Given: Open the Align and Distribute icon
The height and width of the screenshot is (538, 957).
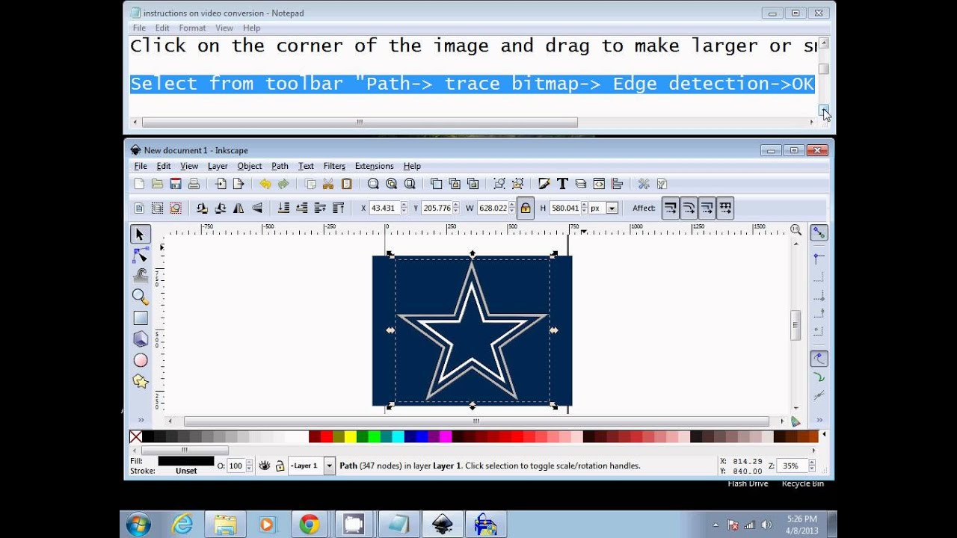Looking at the screenshot, I should [617, 184].
